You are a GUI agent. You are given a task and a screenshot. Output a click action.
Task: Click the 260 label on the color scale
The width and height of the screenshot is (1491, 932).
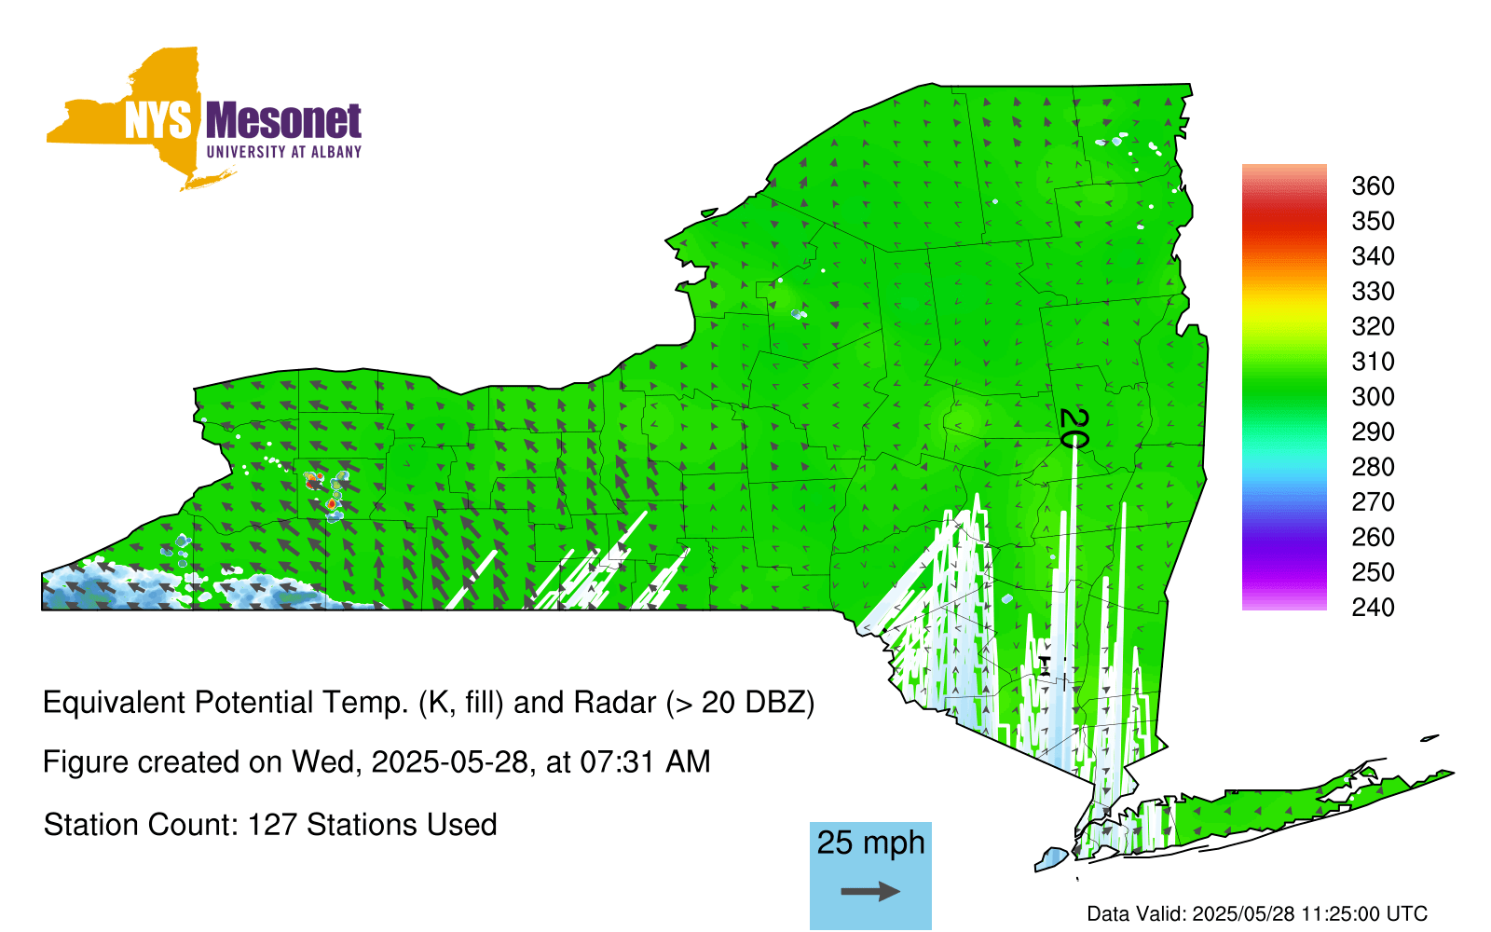tap(1373, 538)
